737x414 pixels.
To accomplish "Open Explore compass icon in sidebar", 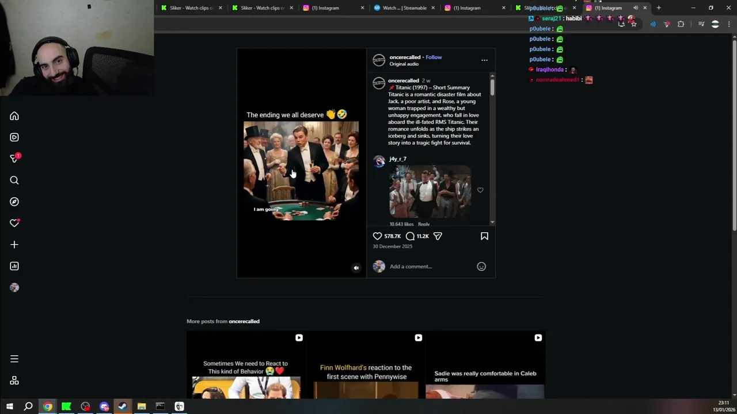I will 14,202.
